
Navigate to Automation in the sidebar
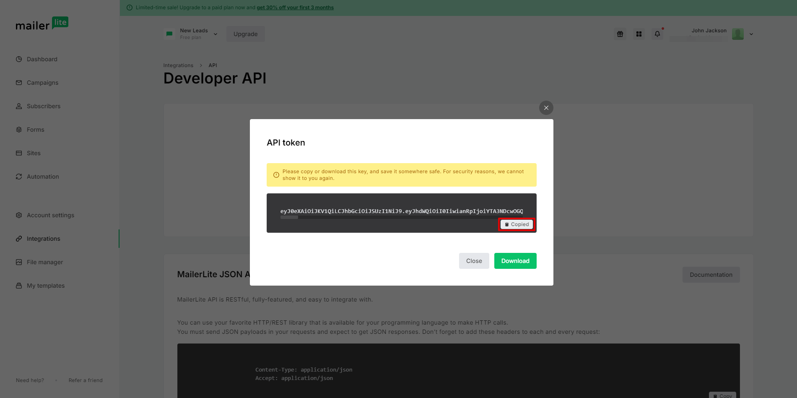coord(43,177)
